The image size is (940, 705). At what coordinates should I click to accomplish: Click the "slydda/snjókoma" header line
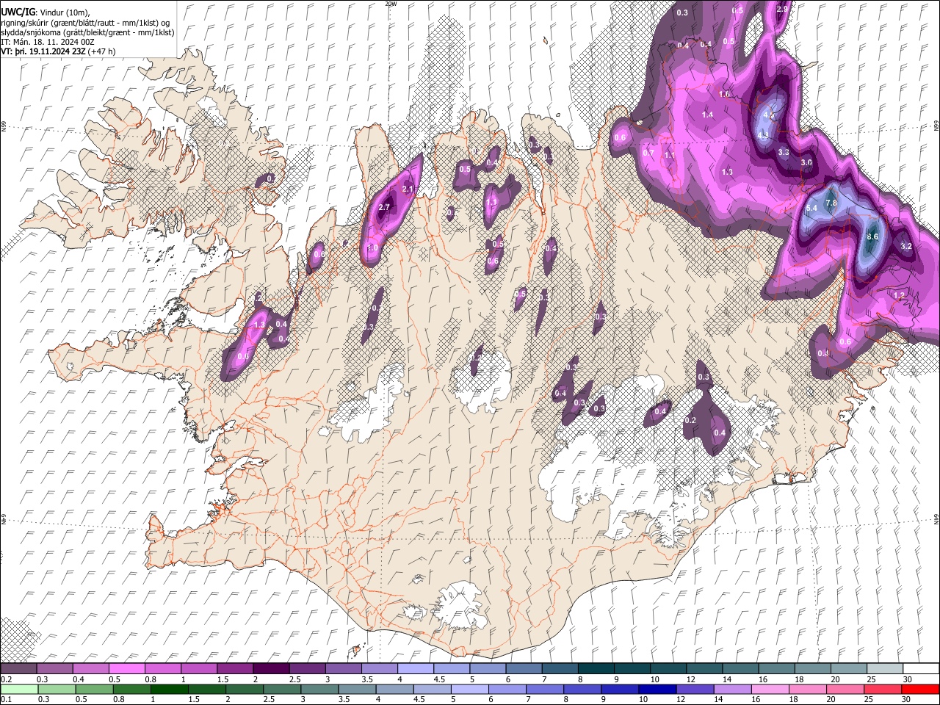point(88,32)
